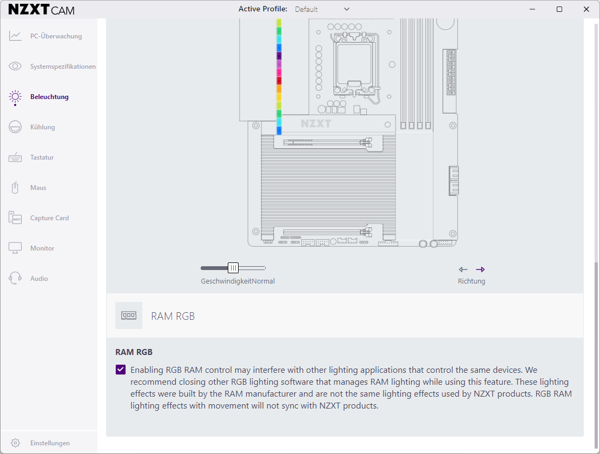The height and width of the screenshot is (454, 600).
Task: Click the Systemspezifikationen eye icon
Action: pyautogui.click(x=15, y=67)
